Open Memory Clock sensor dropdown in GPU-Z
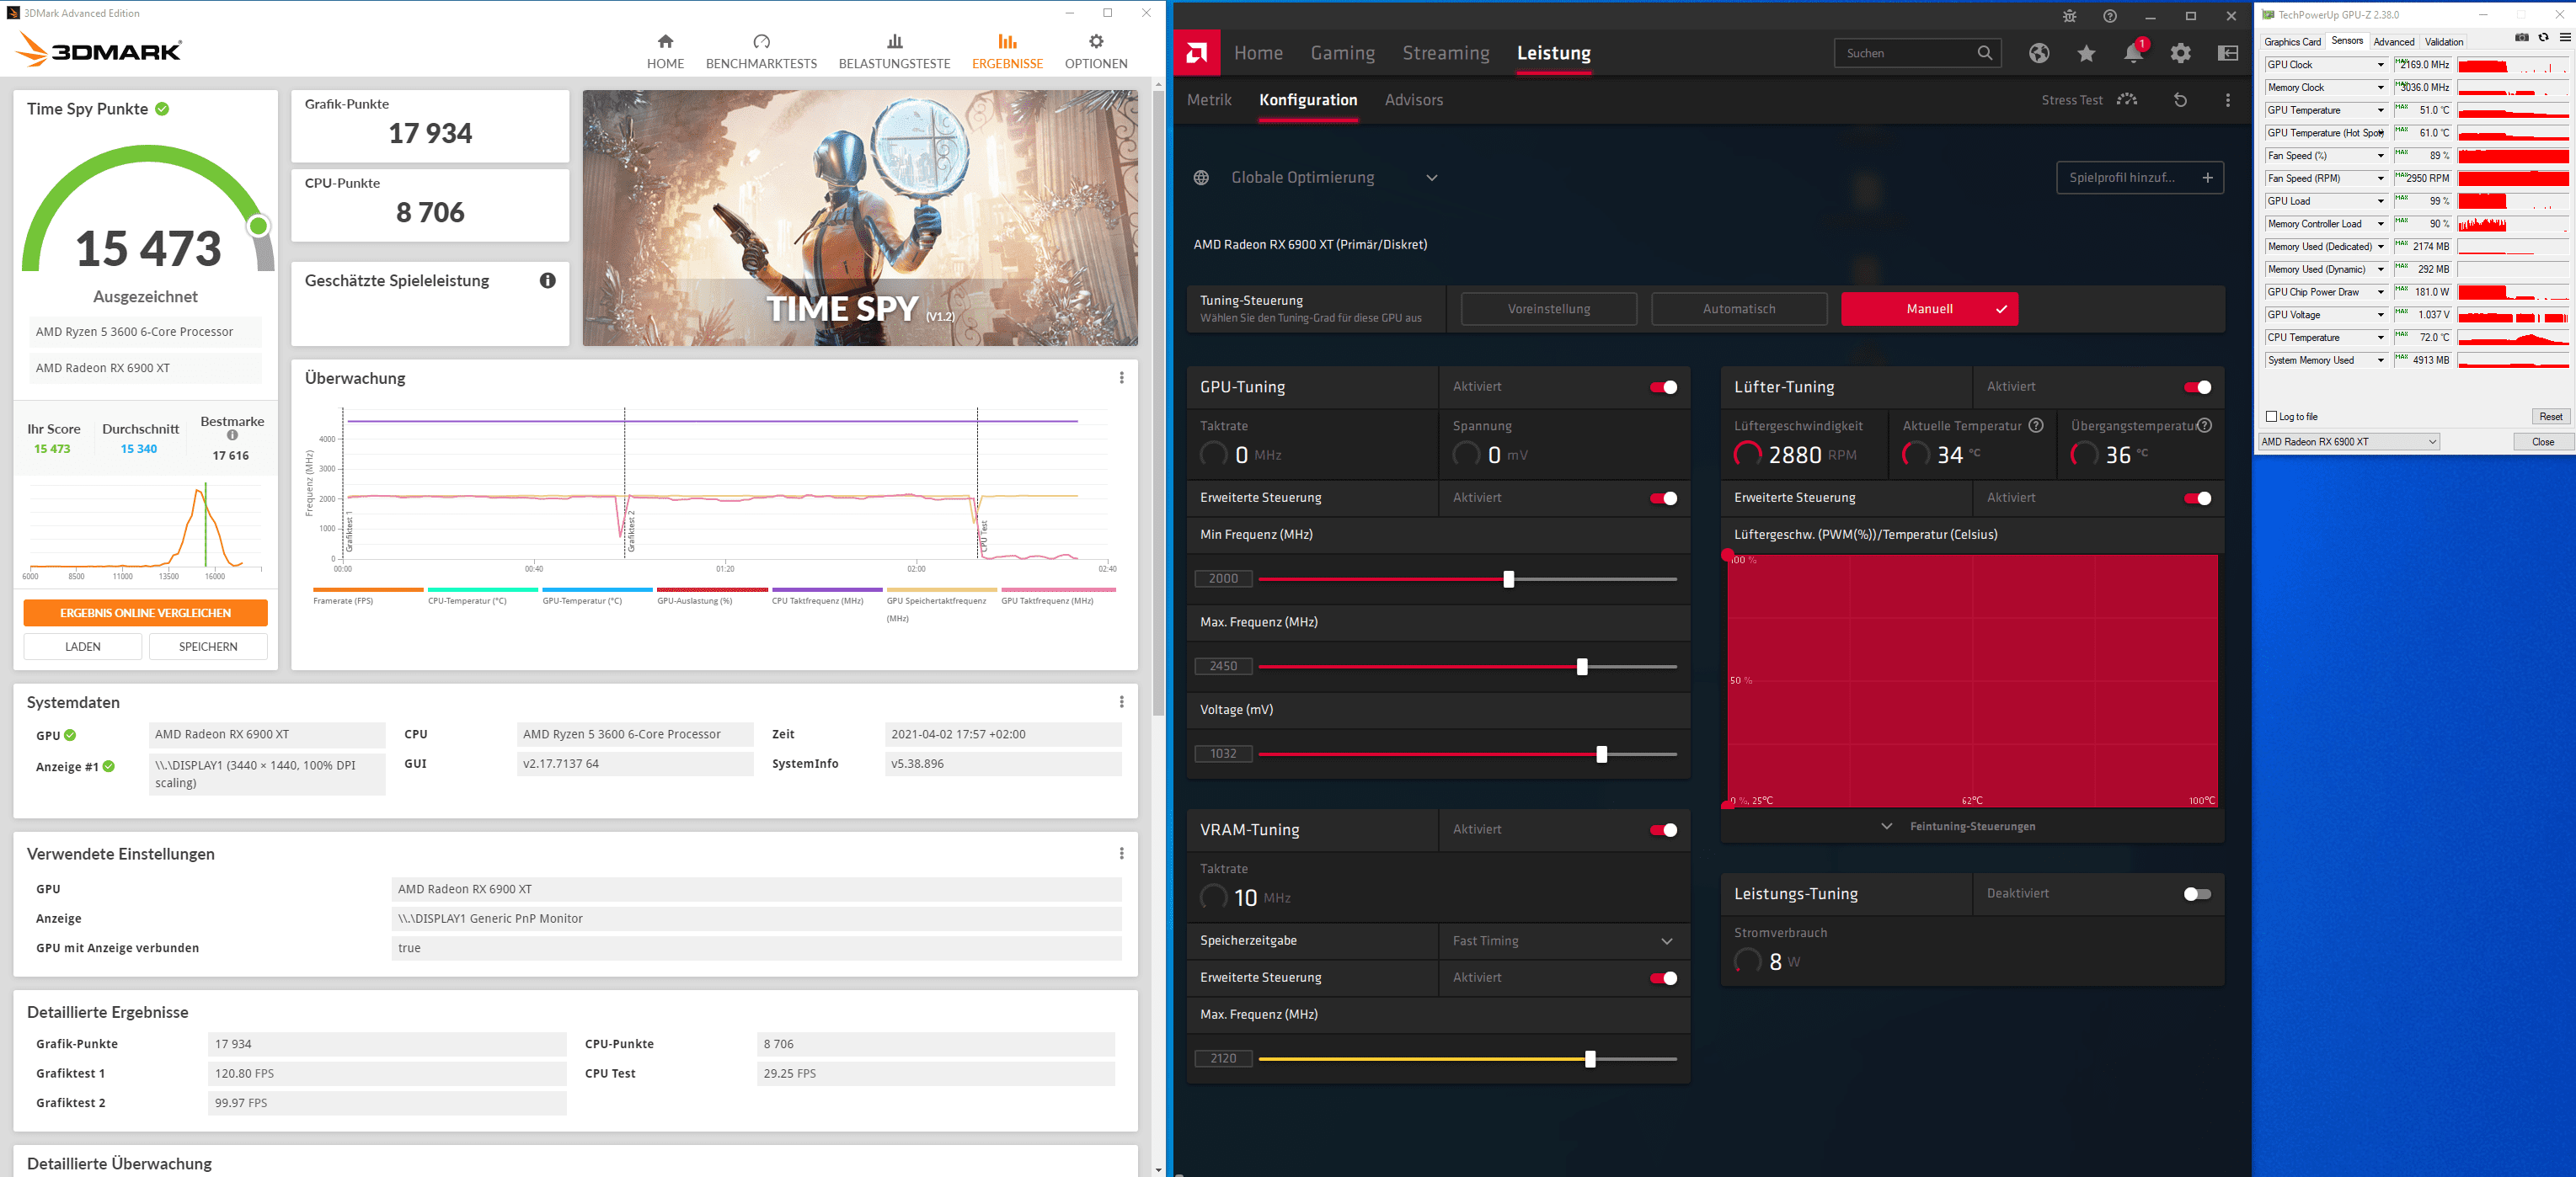 coord(2380,88)
